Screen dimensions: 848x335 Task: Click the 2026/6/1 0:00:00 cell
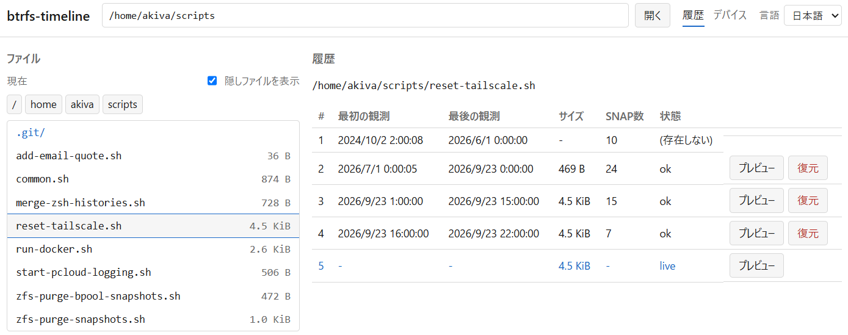[x=488, y=140]
